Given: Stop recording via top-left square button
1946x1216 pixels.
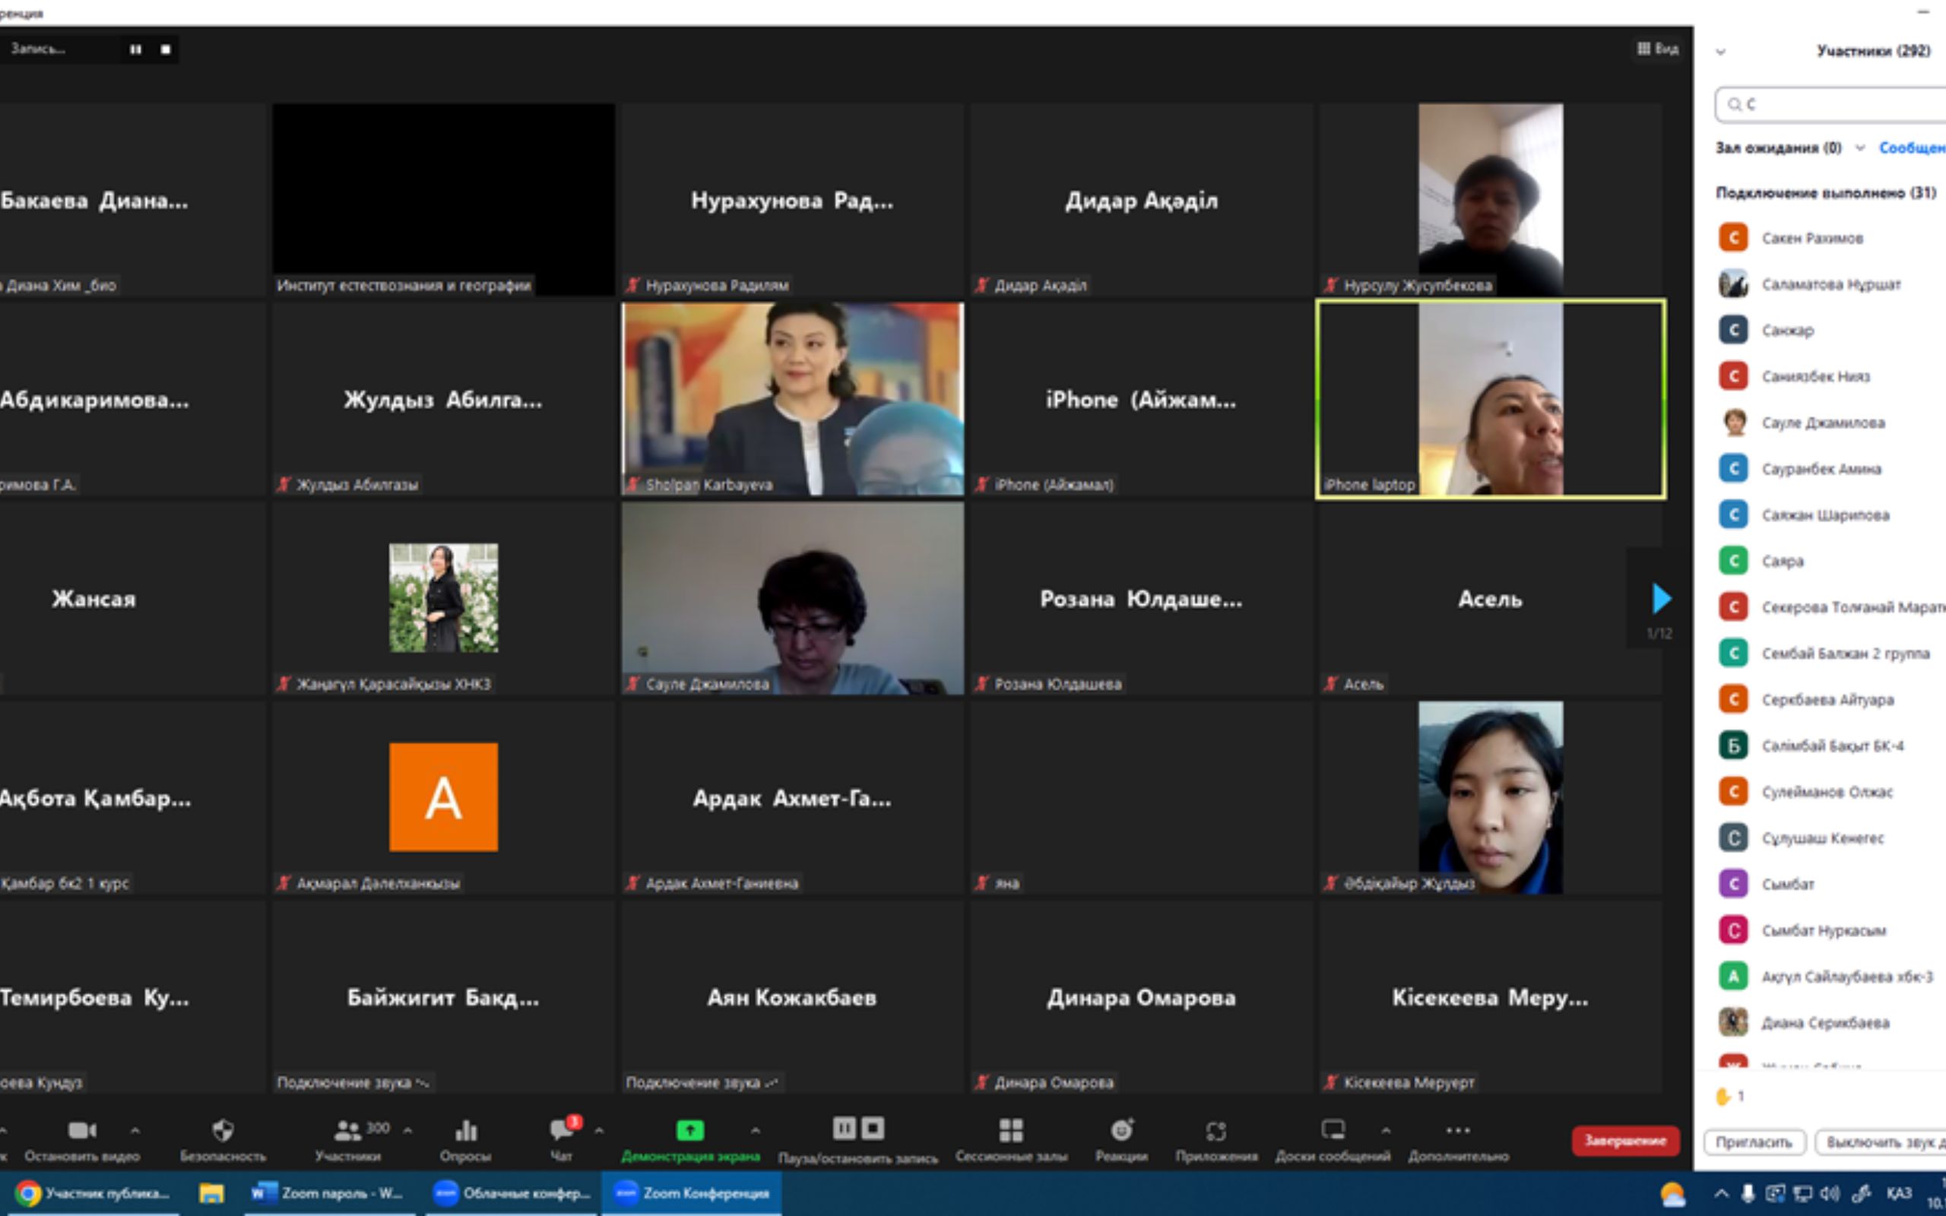Looking at the screenshot, I should click(166, 49).
